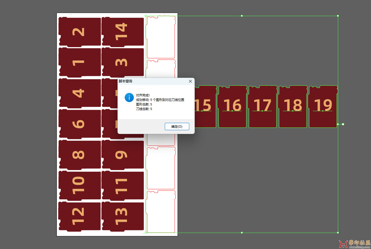Click the 确定(O) button in dialog
Viewport: 371px width, 249px height.
(177, 127)
